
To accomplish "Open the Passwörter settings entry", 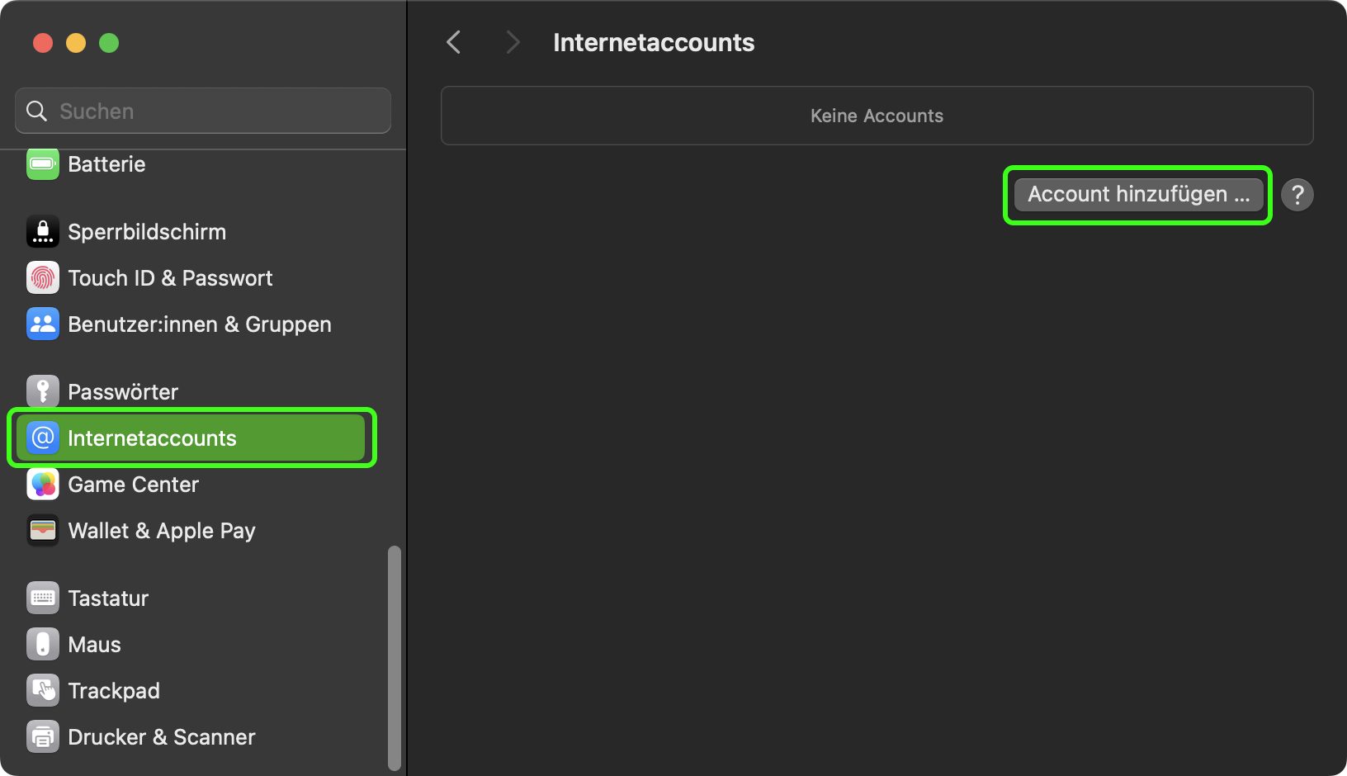I will [x=123, y=392].
